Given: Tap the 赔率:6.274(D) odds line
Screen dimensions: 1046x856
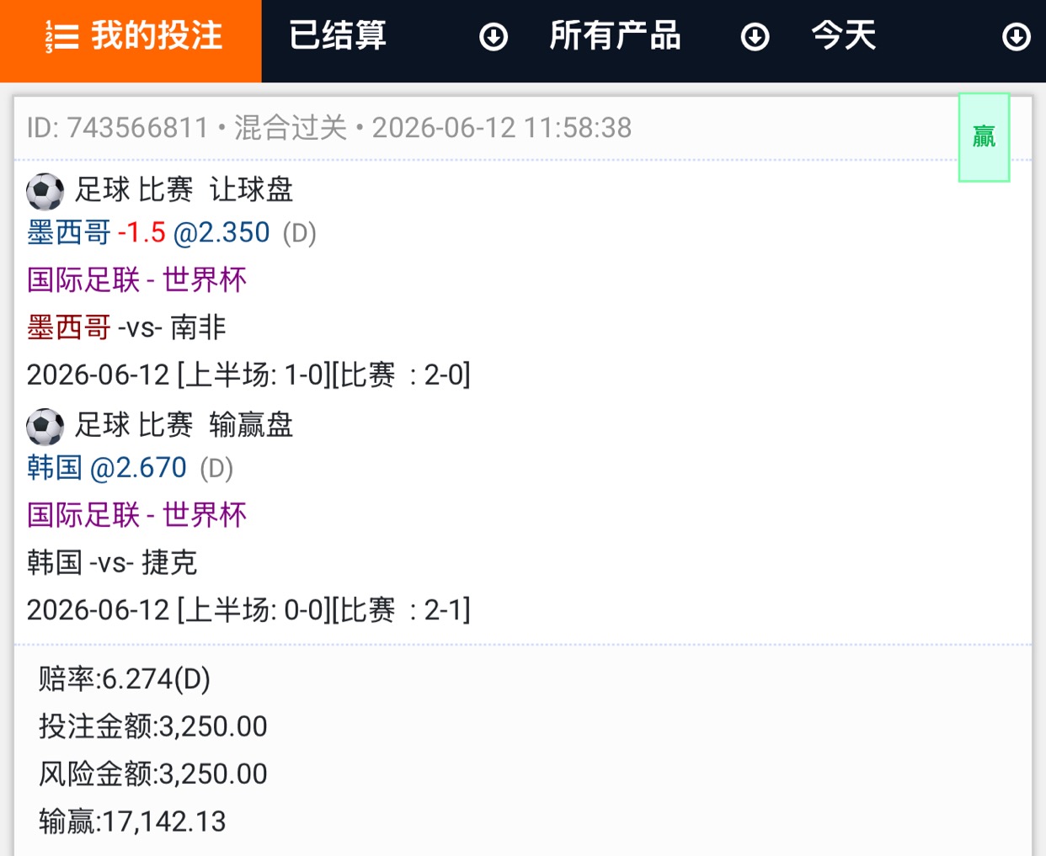Looking at the screenshot, I should (x=125, y=678).
